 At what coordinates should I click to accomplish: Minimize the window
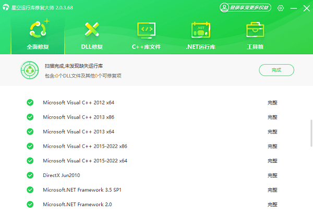293,8
